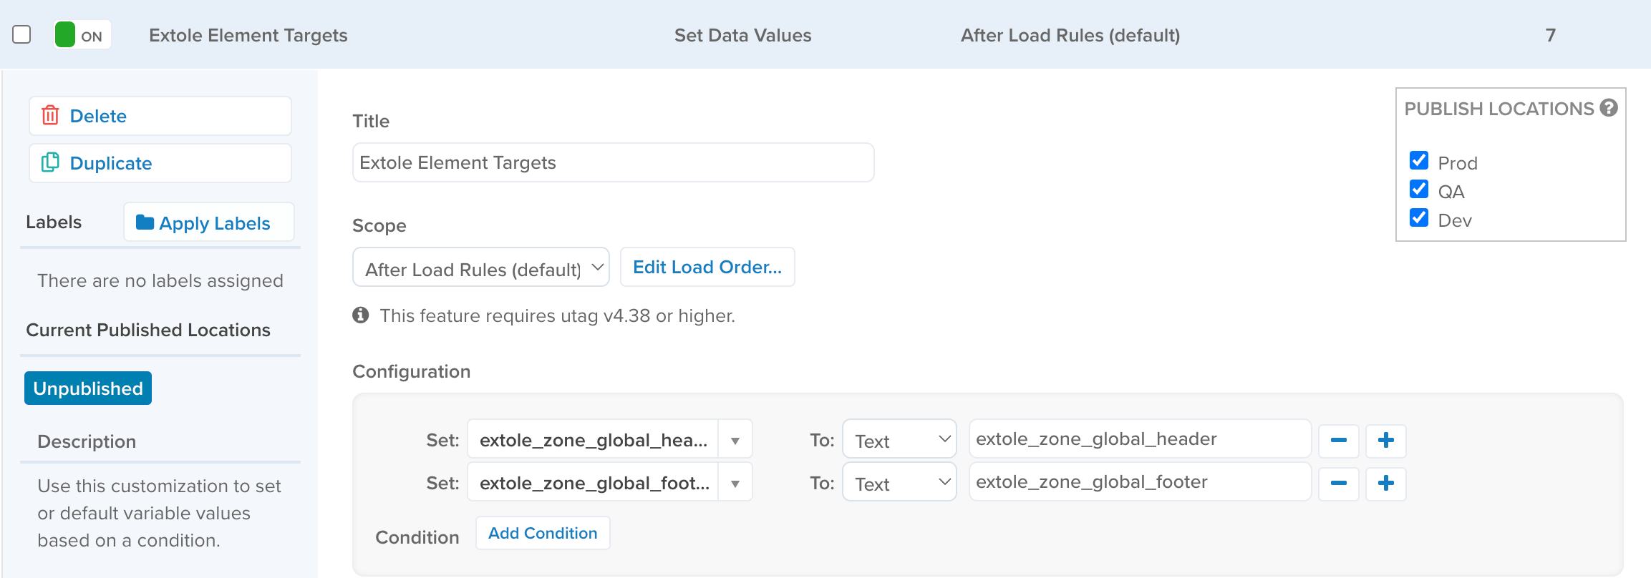Click the Extole Element Targets row title
Screen dimensions: 1651x578
click(248, 35)
